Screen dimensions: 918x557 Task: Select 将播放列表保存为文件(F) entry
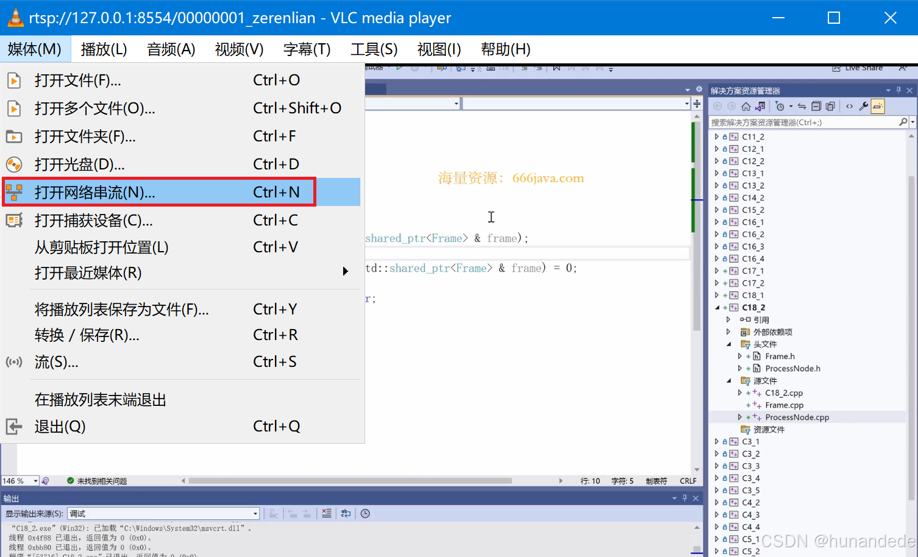coord(182,310)
